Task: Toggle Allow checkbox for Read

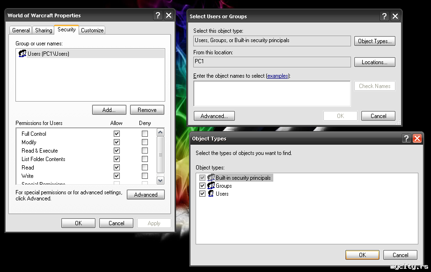Action: (x=117, y=168)
